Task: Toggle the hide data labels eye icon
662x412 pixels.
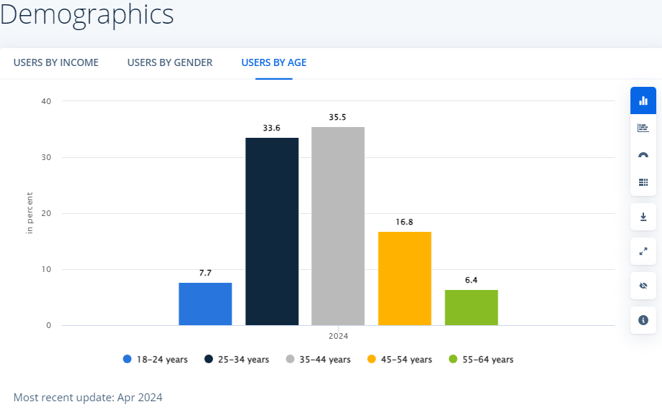Action: coord(643,286)
